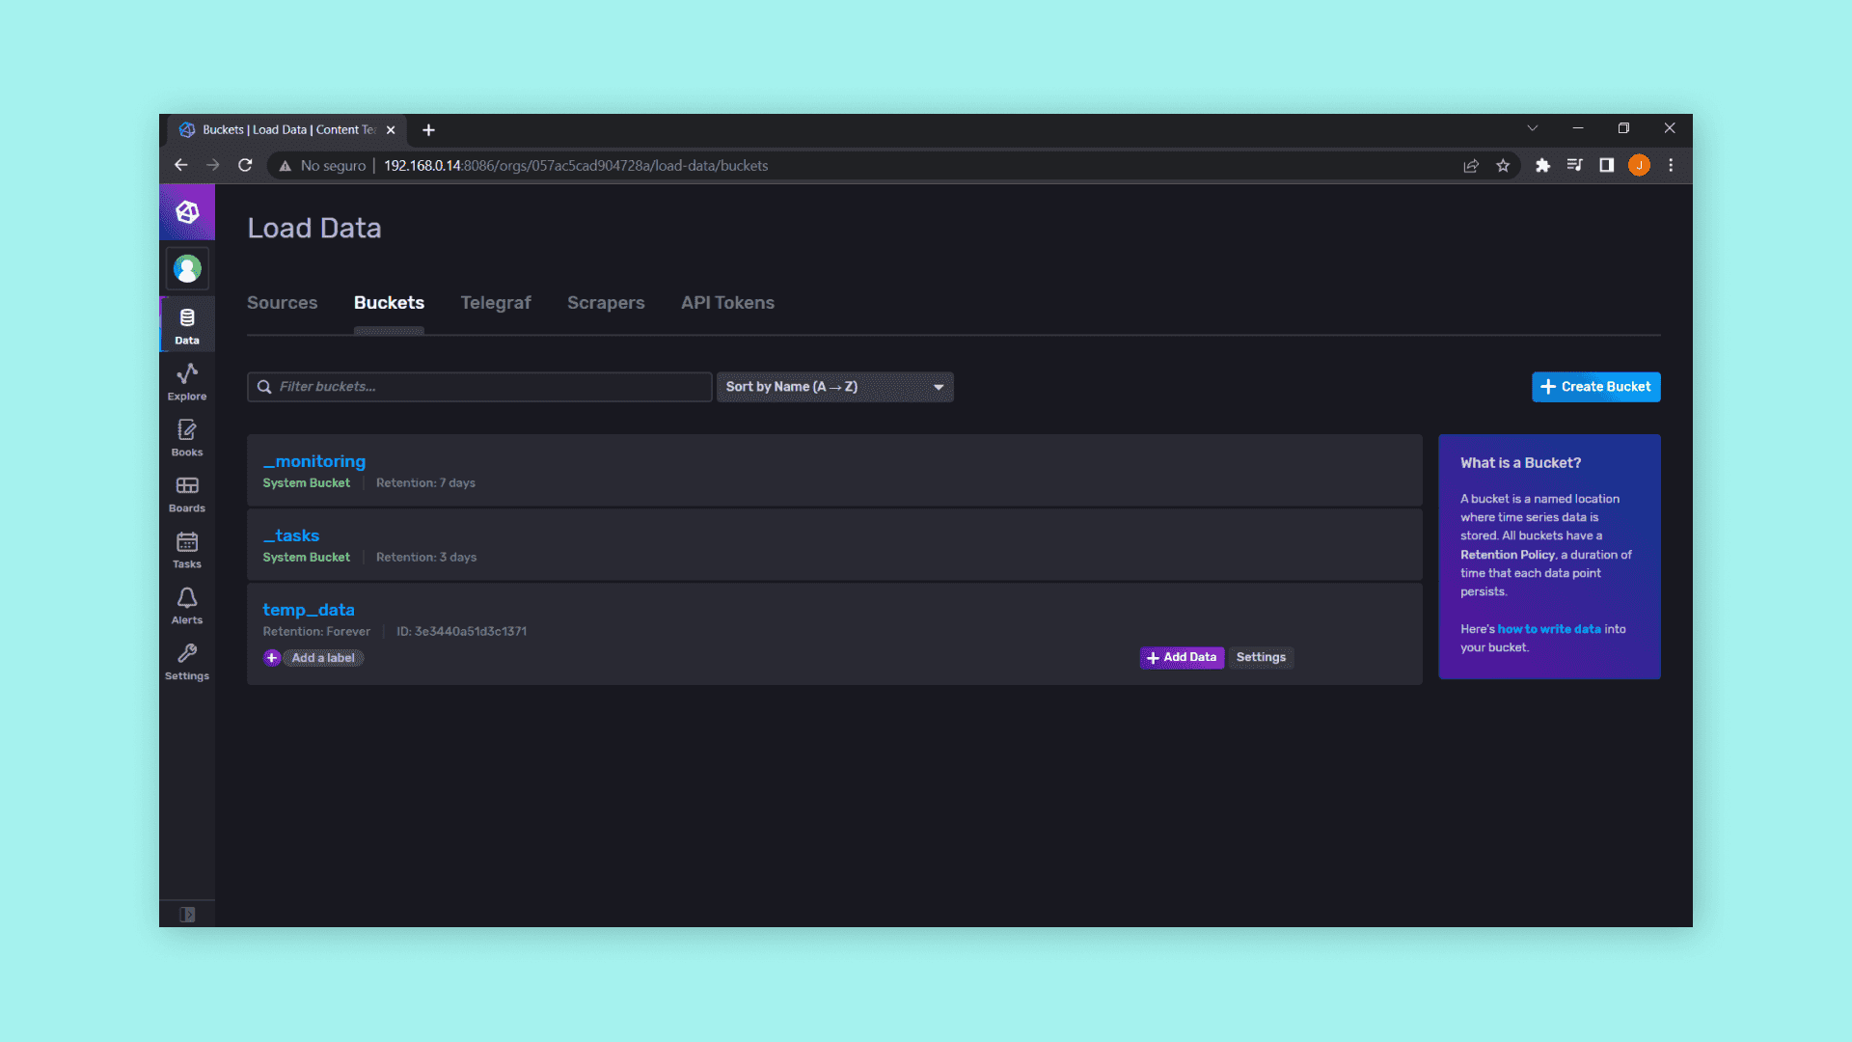Click the InfluxDB logo icon
This screenshot has height=1042, width=1852.
tap(187, 212)
